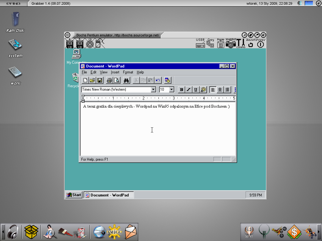
Task: Toggle the Bochs mouse capture icon
Action: coord(99,43)
